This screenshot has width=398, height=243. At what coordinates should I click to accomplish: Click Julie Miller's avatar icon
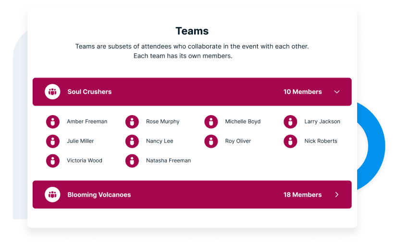[x=53, y=141]
